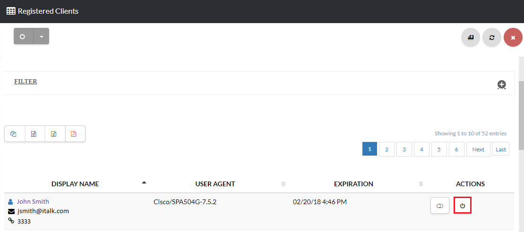The width and height of the screenshot is (524, 232).
Task: Open John Smith's client link
Action: (33, 201)
